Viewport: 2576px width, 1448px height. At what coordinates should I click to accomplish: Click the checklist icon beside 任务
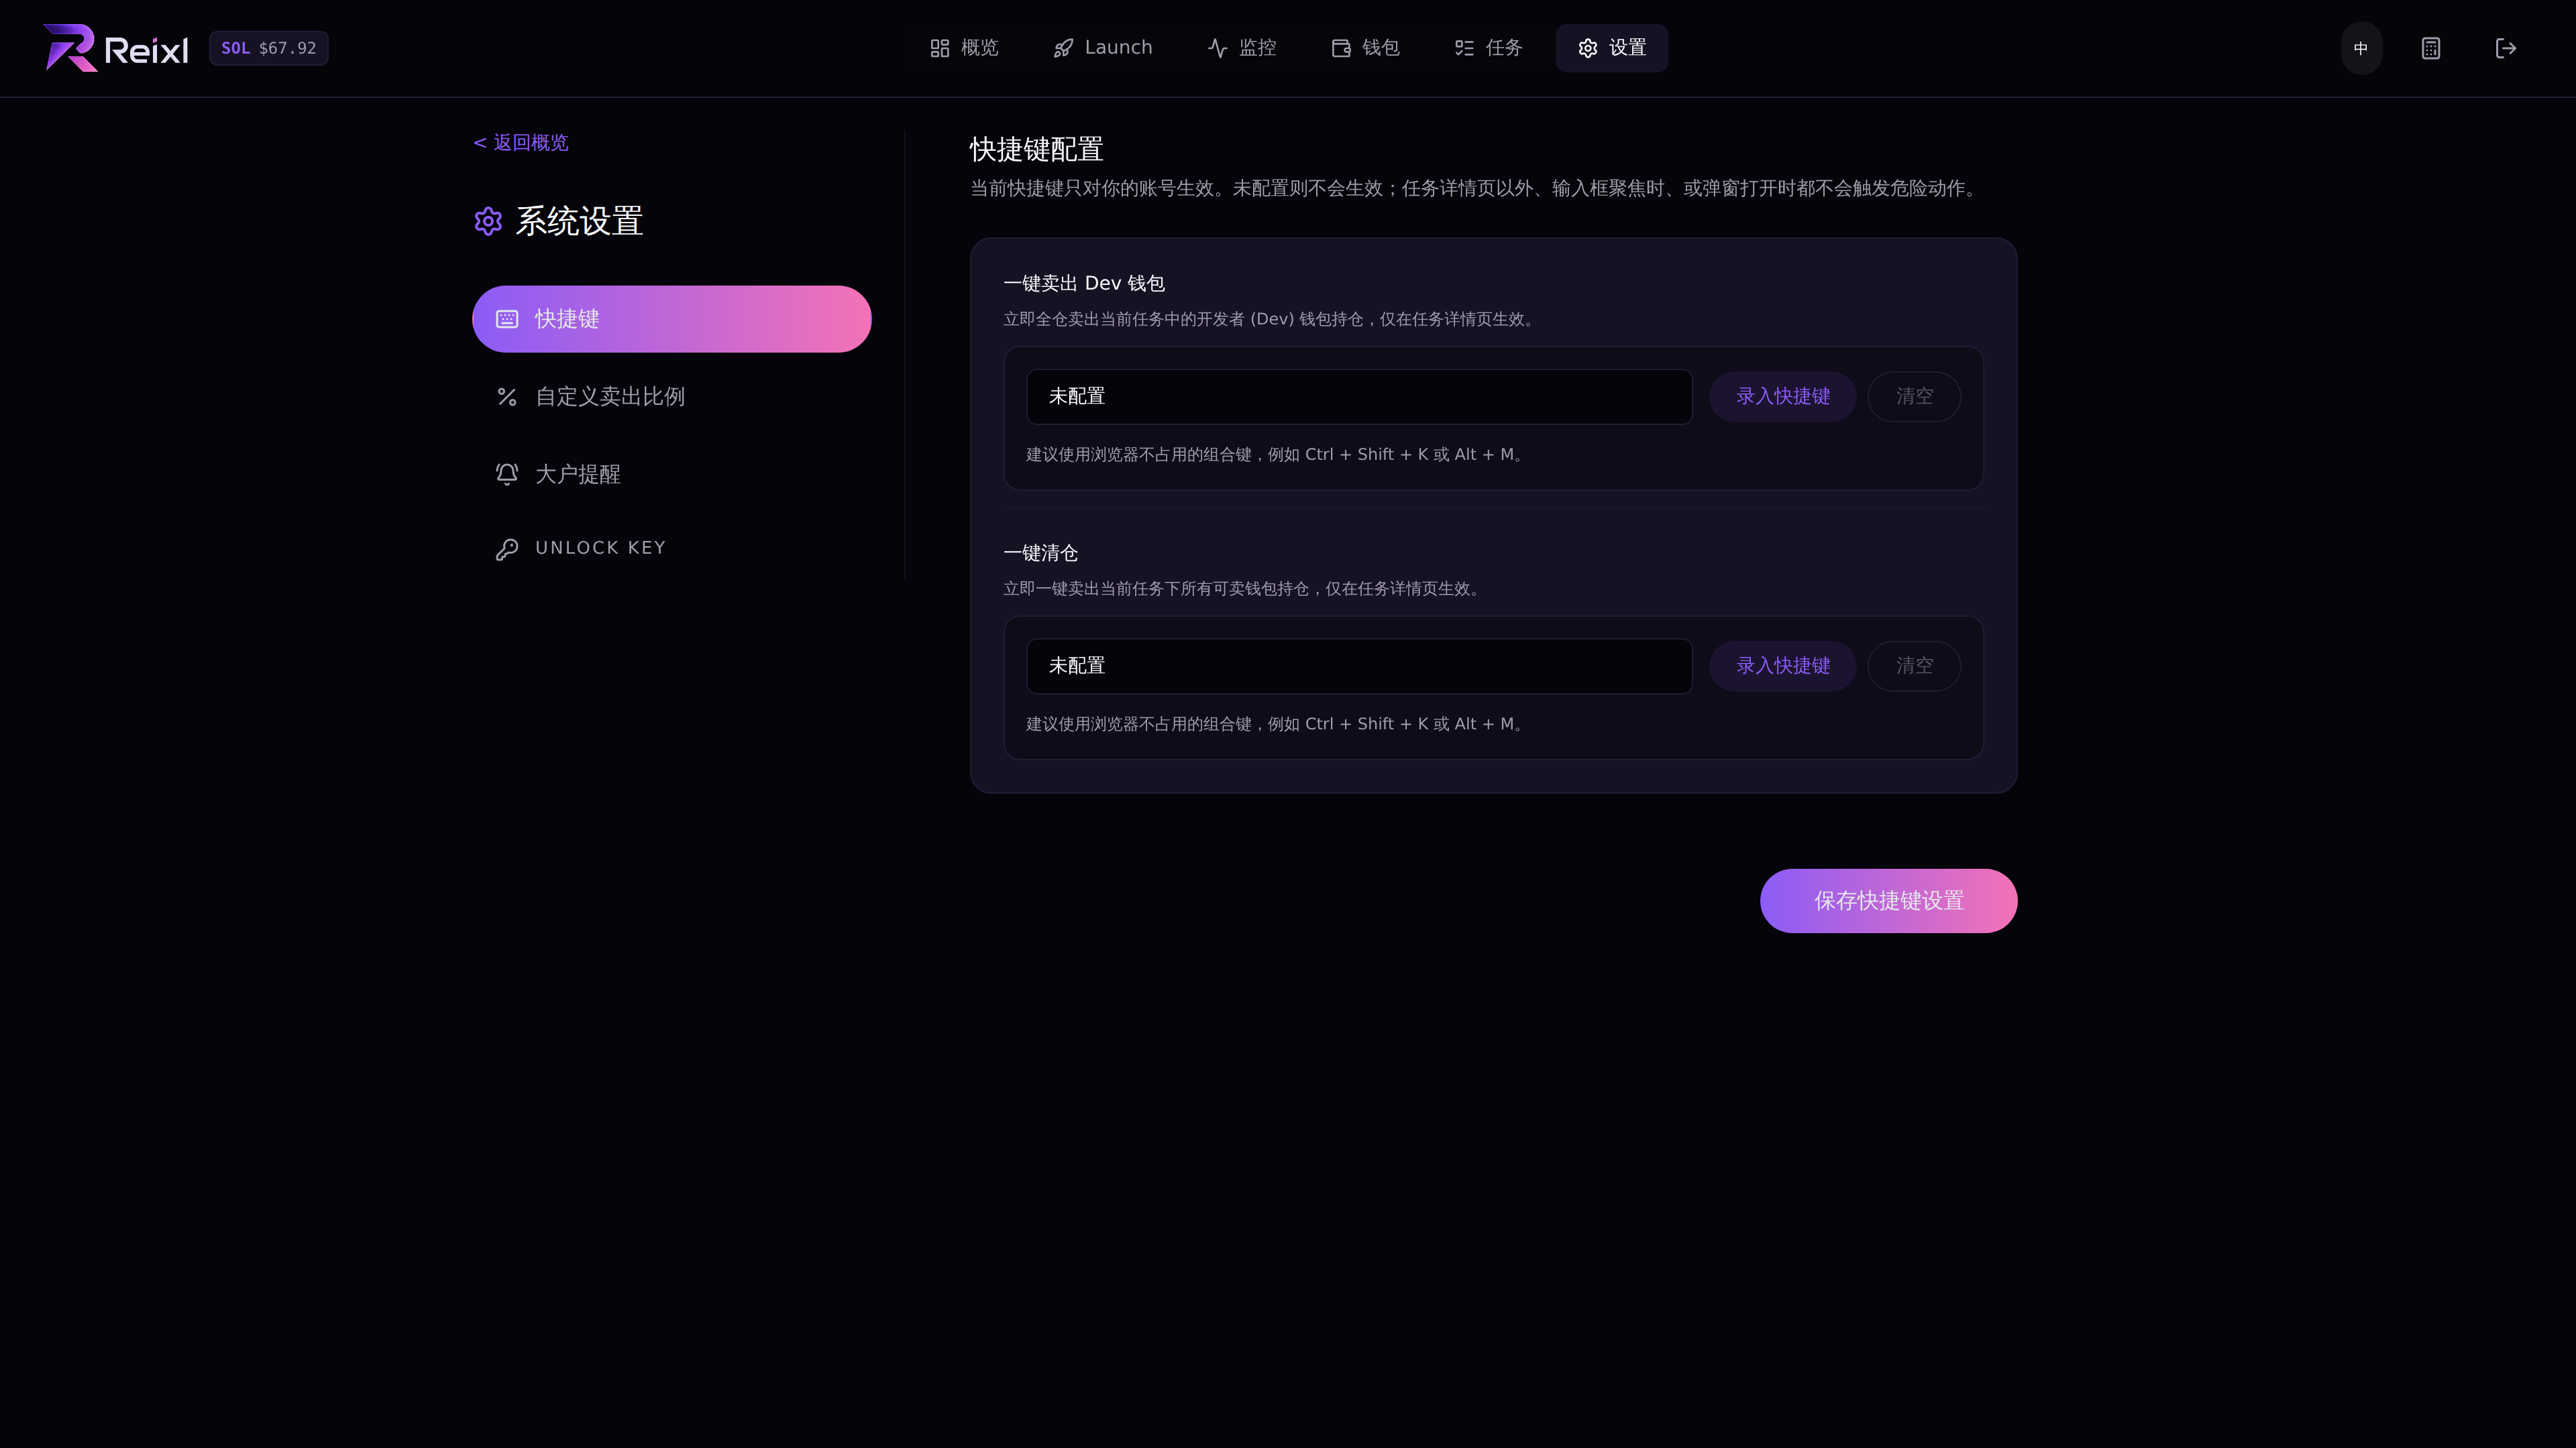[x=1464, y=48]
